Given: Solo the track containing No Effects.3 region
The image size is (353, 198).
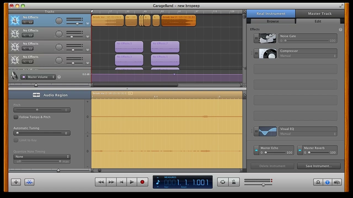Looking at the screenshot, I should 30,62.
